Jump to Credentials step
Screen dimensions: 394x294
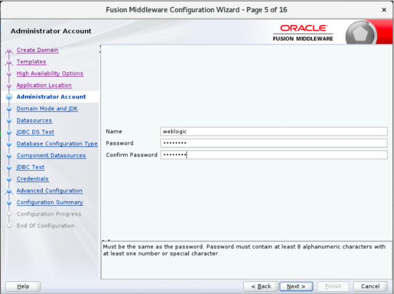[32, 179]
